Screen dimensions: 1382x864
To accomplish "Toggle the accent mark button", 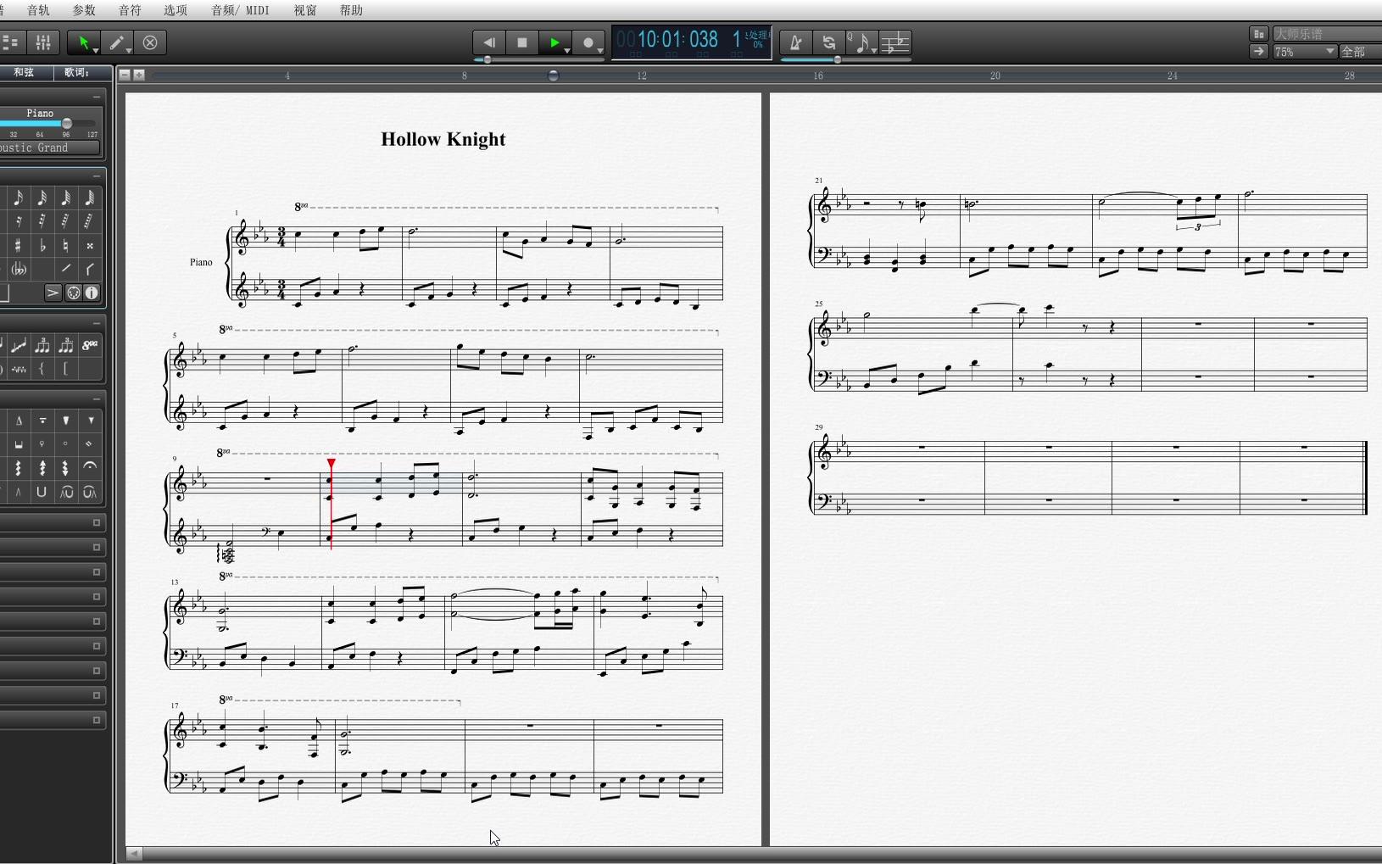I will point(53,293).
